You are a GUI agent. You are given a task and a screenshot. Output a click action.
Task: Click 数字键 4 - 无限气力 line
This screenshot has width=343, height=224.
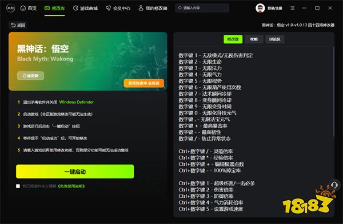tap(200, 75)
